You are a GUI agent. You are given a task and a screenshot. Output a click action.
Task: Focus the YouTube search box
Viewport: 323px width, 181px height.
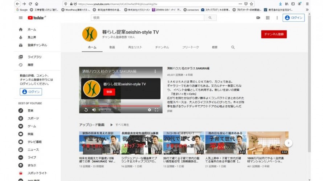point(147,18)
